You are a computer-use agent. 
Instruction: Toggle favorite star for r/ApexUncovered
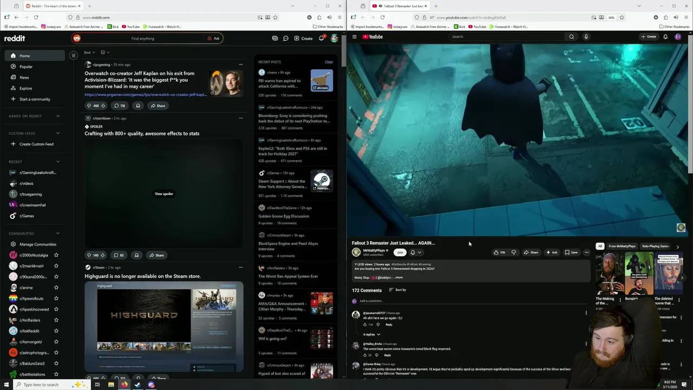[56, 309]
